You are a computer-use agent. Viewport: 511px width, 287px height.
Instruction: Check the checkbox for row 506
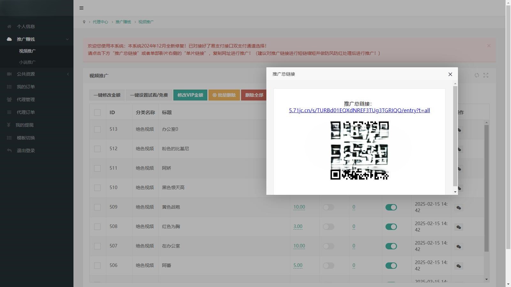(x=97, y=266)
